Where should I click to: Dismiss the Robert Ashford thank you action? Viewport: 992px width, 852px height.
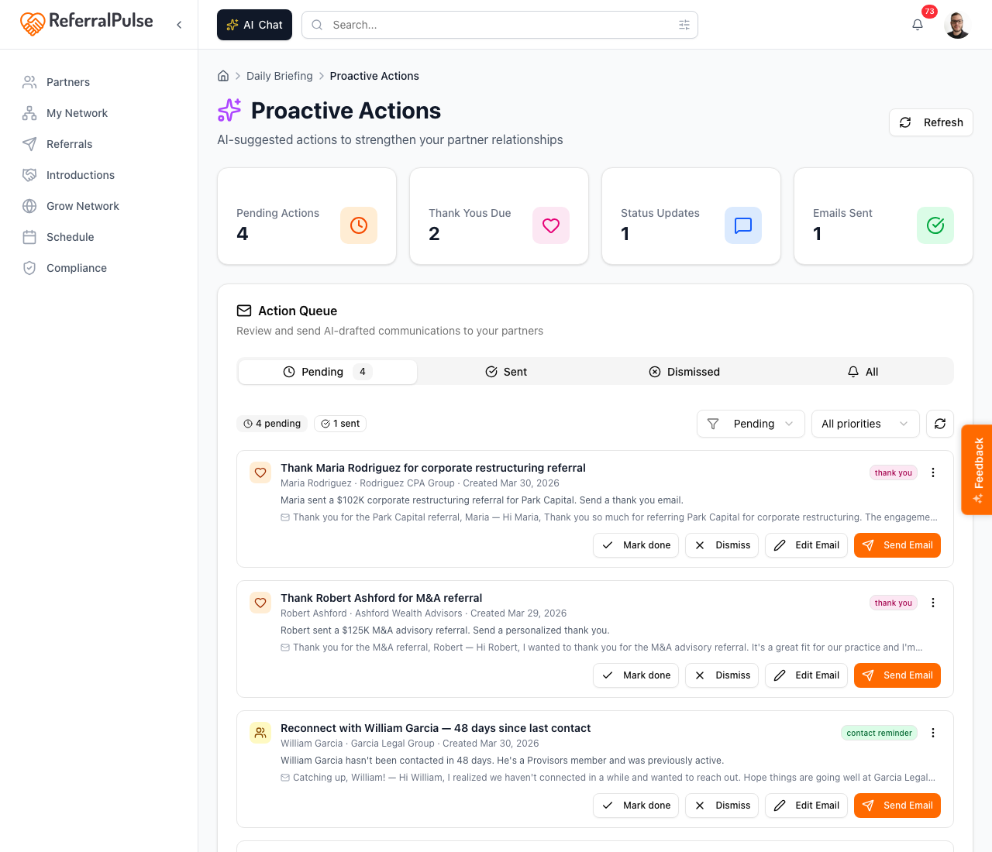tap(722, 675)
